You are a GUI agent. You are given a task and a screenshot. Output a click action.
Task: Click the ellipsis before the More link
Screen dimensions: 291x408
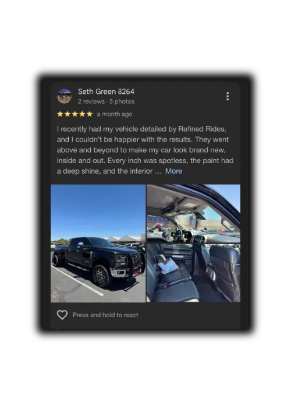click(158, 172)
